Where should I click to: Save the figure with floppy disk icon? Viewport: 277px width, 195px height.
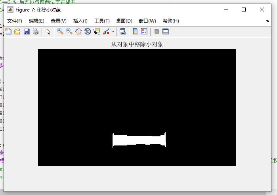pyautogui.click(x=27, y=31)
